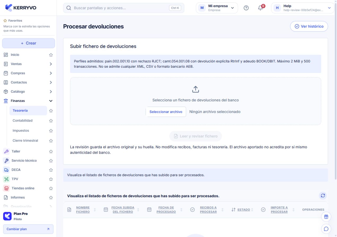Open the gift icon button
Viewport: 337px width, 237px height.
point(326,217)
